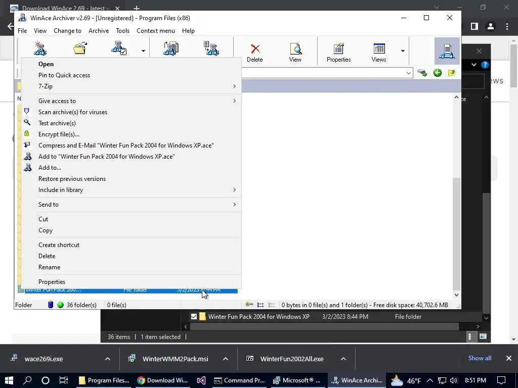Image resolution: width=518 pixels, height=388 pixels.
Task: Click the Extract-to toolbar icon beside the Delete button
Action: tap(211, 48)
